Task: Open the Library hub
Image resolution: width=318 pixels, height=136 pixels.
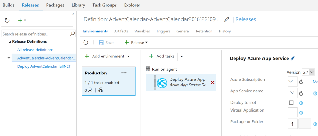Action: (x=78, y=5)
